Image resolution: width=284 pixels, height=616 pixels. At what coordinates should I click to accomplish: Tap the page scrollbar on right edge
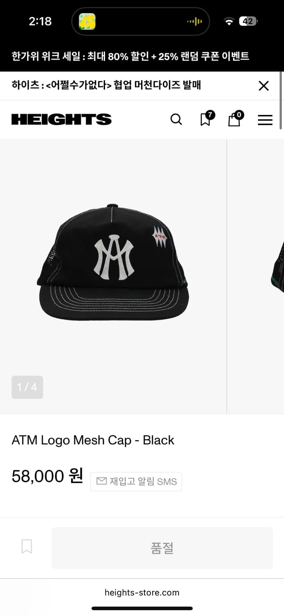coord(281,101)
